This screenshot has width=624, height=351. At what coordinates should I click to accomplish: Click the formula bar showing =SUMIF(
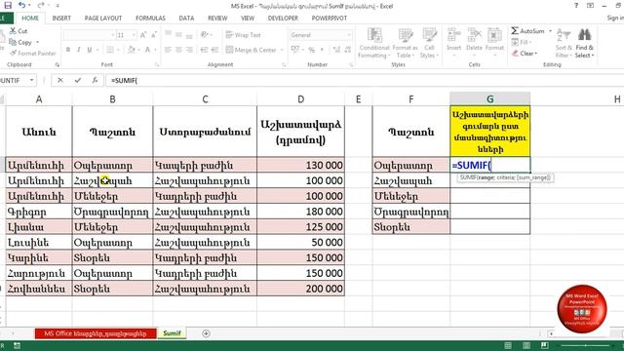click(x=364, y=80)
